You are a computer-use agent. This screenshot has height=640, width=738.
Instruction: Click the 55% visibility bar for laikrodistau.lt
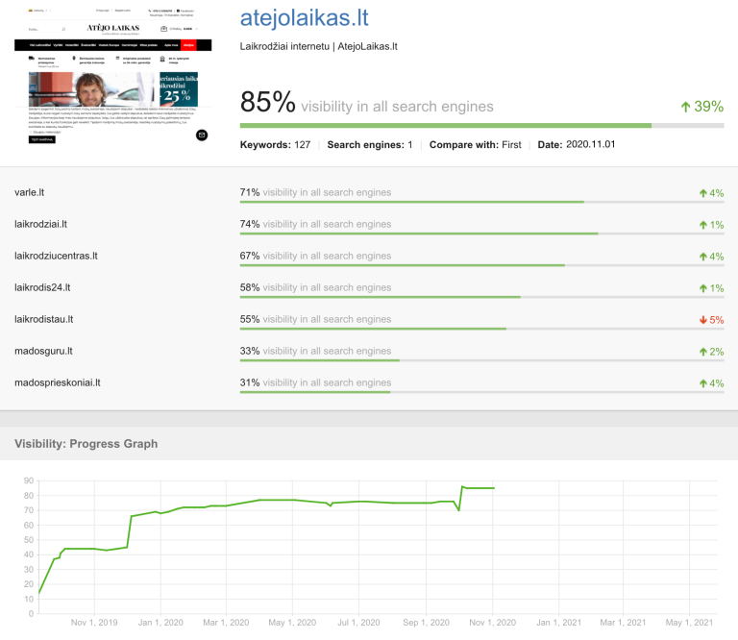coord(481,329)
